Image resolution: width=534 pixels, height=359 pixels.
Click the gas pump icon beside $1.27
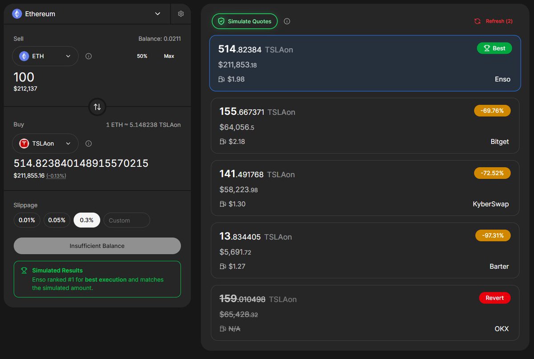point(223,266)
